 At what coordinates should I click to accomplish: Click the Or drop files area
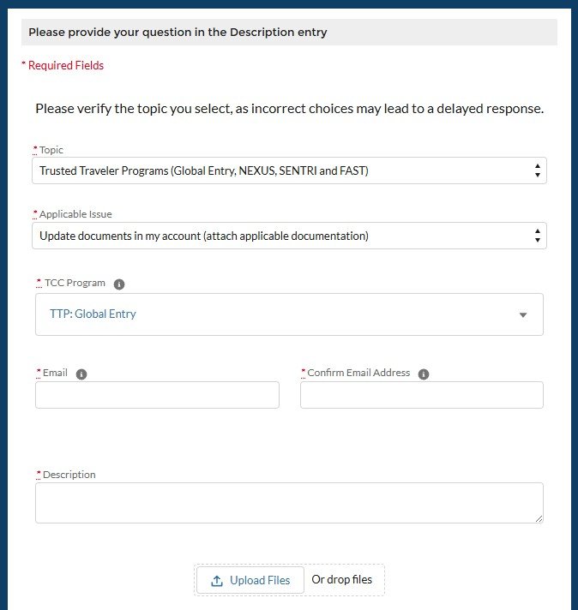point(341,579)
